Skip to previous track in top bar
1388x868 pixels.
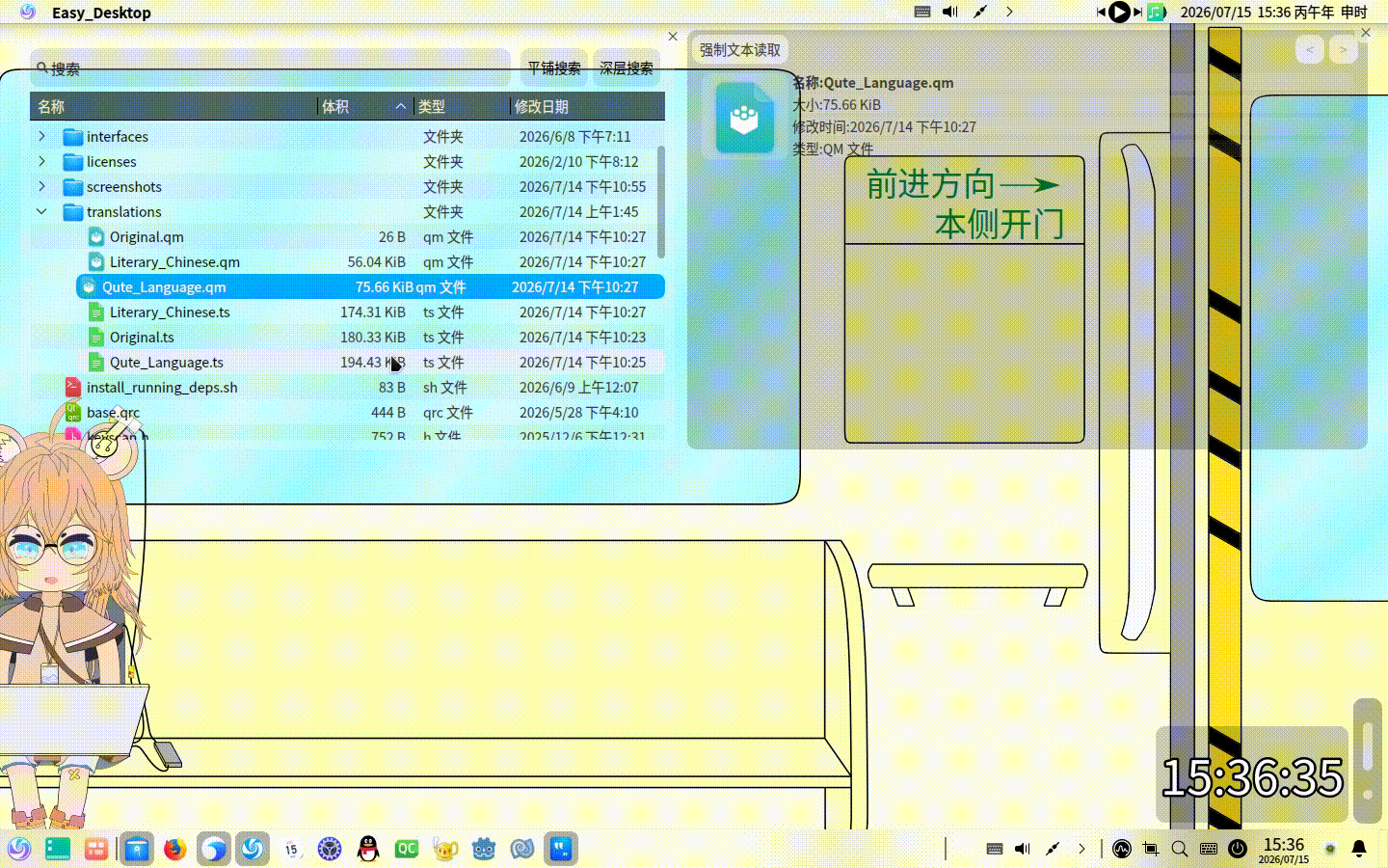[1101, 12]
